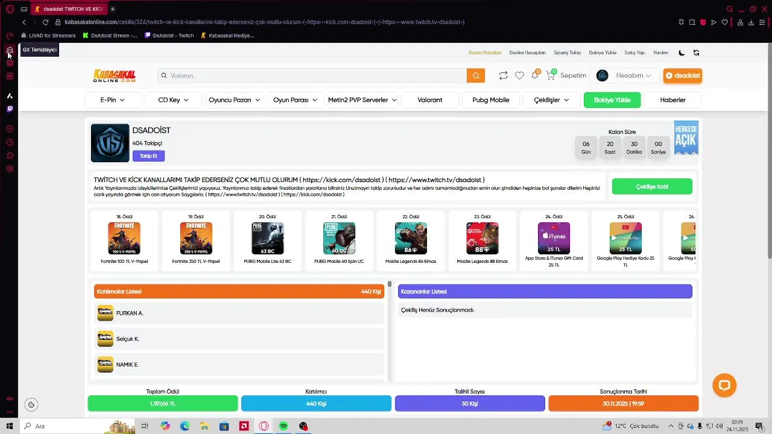Image resolution: width=772 pixels, height=434 pixels.
Task: Focus the Valoran search input field
Action: tap(312, 75)
